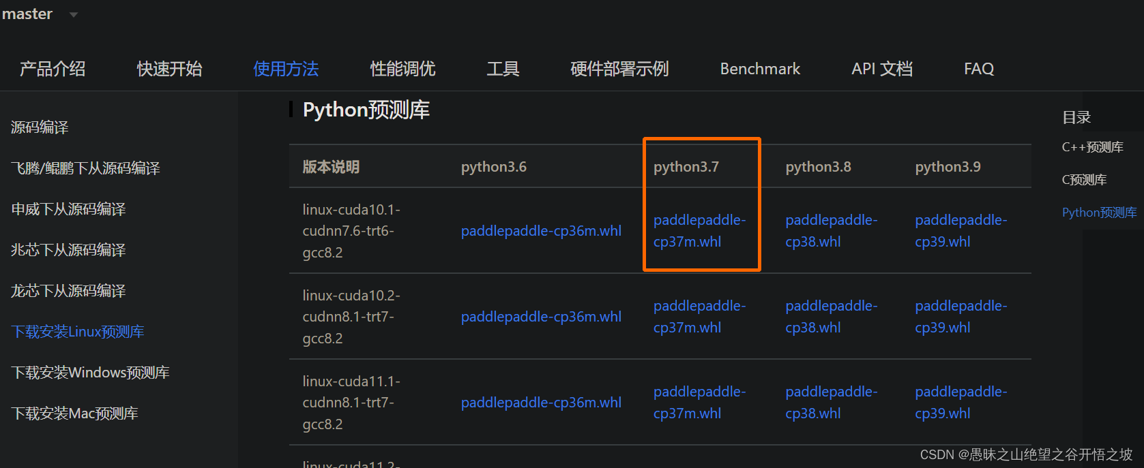The image size is (1144, 468).
Task: Jump to C预测库 in table of contents
Action: tap(1084, 180)
